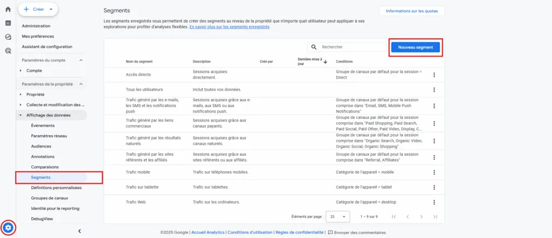Image resolution: width=552 pixels, height=238 pixels.
Task: Open the Créer dropdown button
Action: [38, 9]
